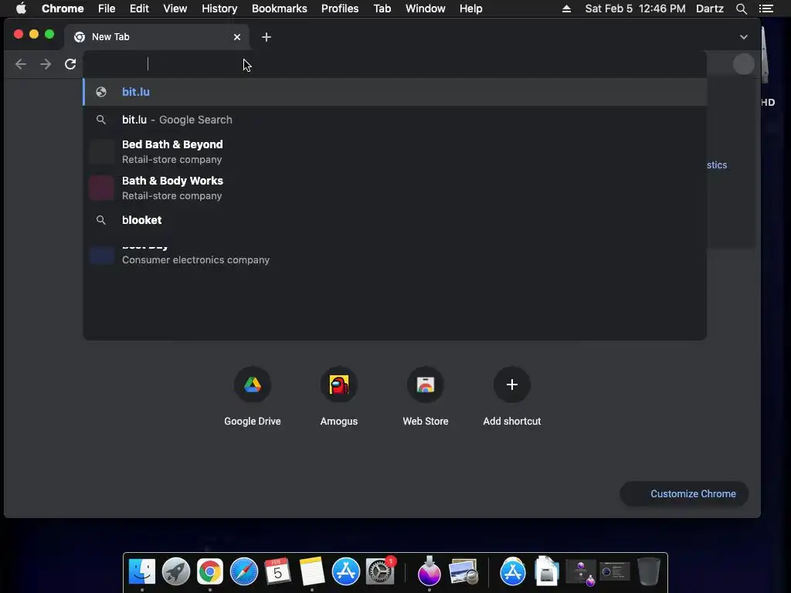Choose Consumer electronics company suggestion
The width and height of the screenshot is (791, 593).
click(x=395, y=255)
